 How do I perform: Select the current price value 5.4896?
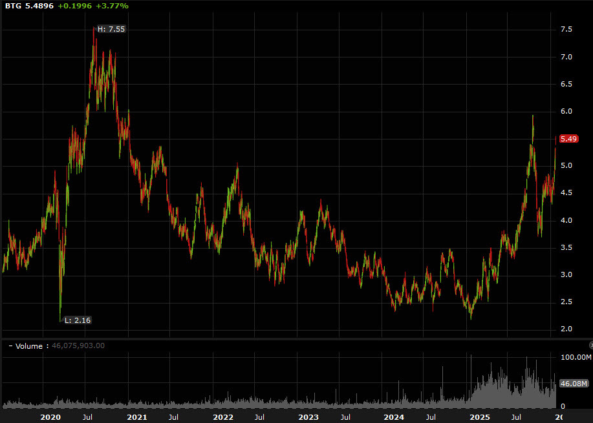(x=39, y=5)
